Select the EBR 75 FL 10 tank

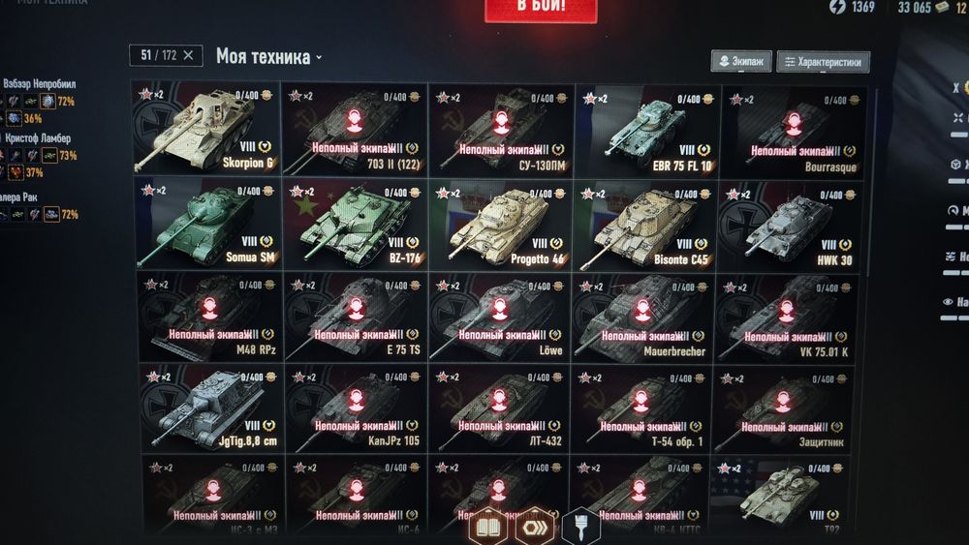[x=647, y=131]
